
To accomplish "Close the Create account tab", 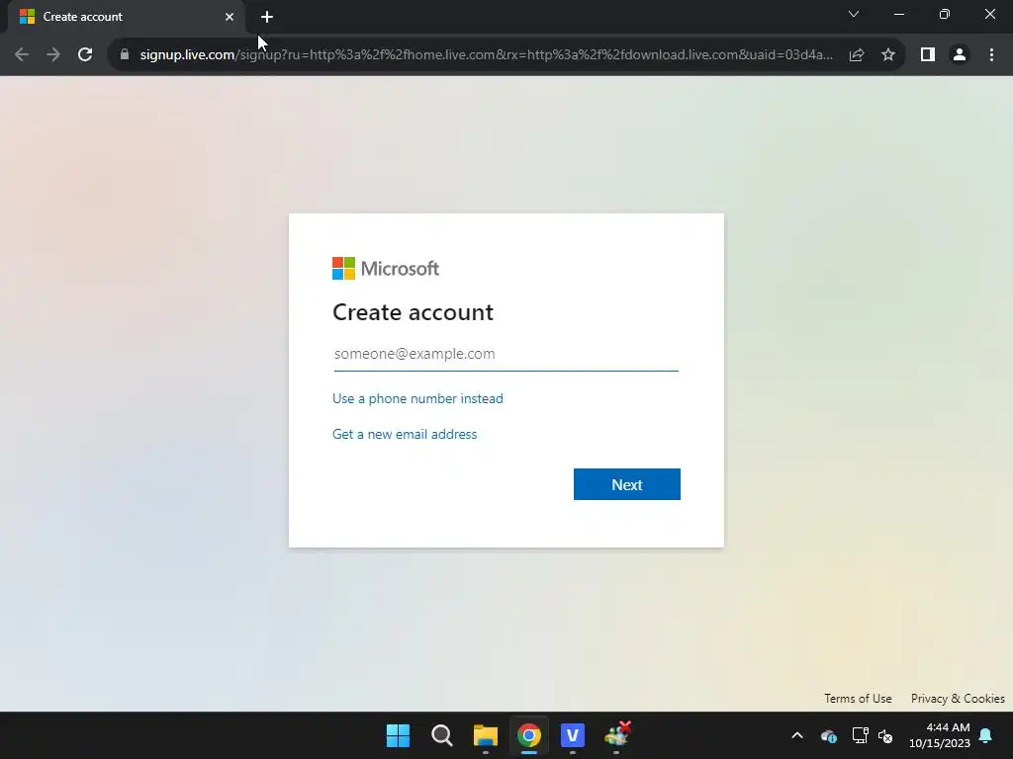I will [x=230, y=17].
